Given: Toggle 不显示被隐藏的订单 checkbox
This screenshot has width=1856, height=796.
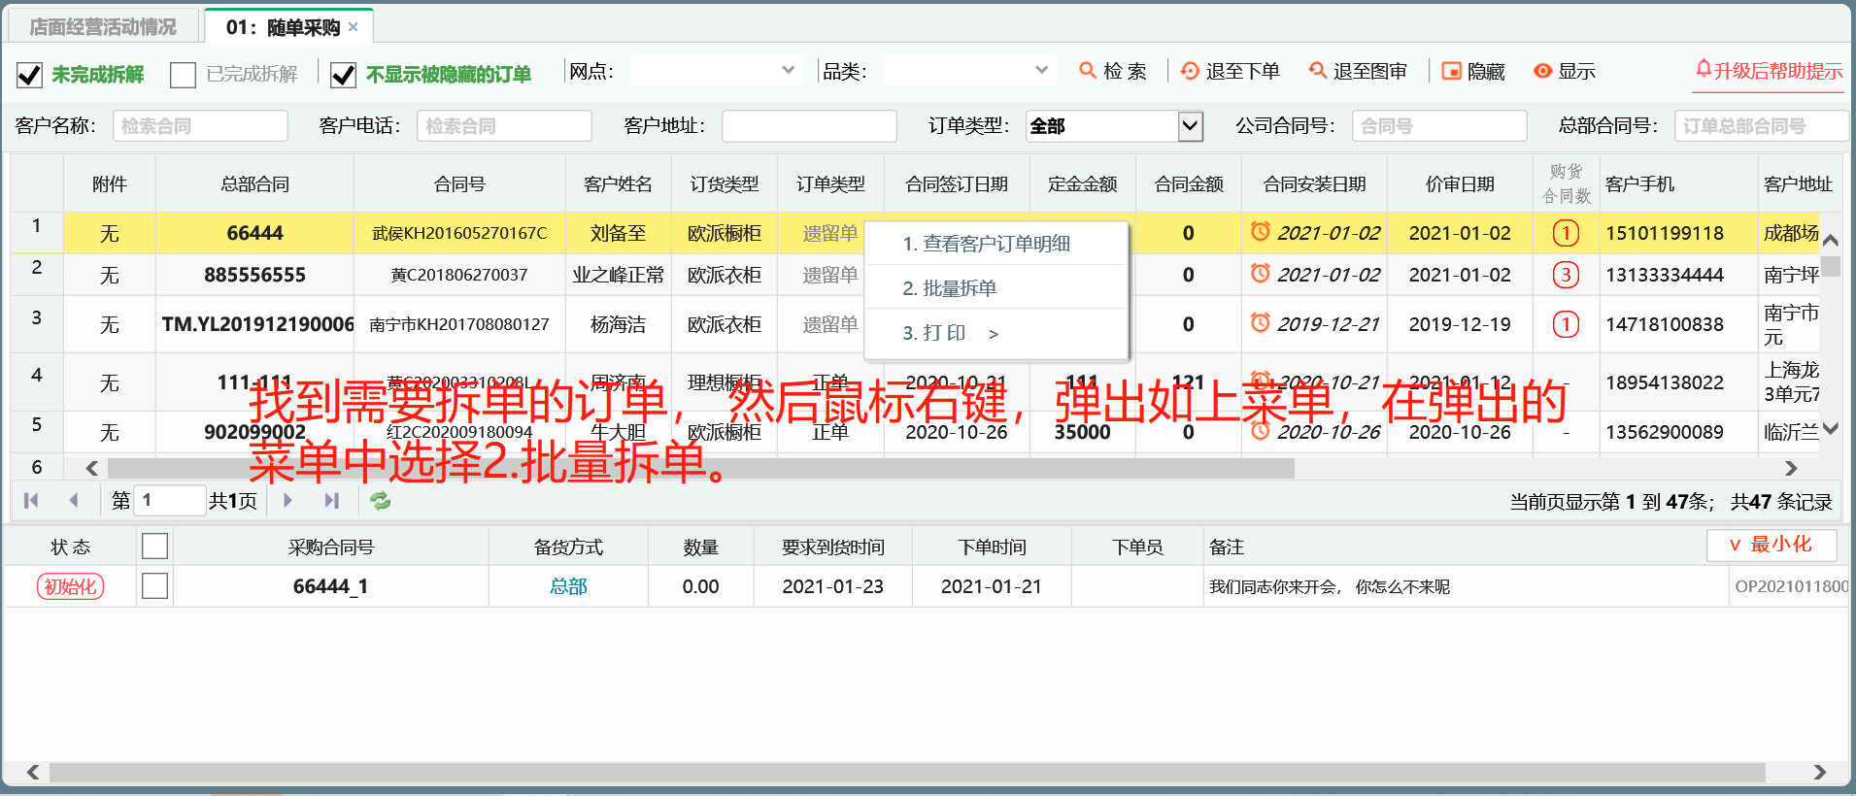Looking at the screenshot, I should click(343, 75).
